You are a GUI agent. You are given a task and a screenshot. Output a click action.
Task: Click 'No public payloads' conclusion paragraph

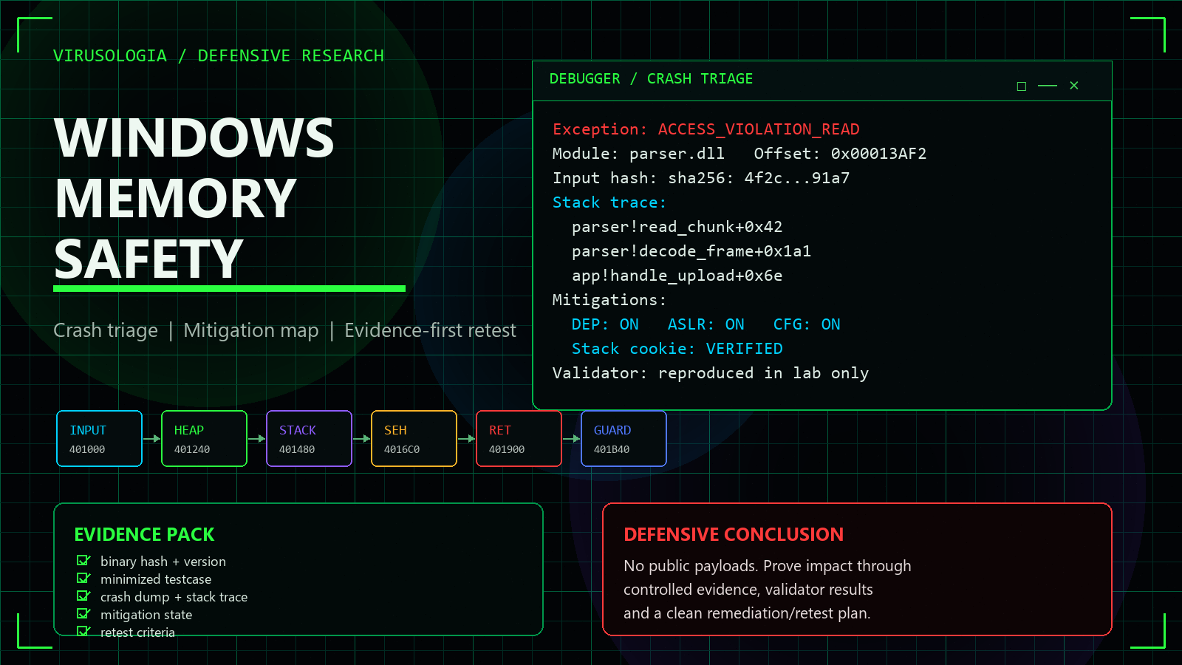click(768, 590)
